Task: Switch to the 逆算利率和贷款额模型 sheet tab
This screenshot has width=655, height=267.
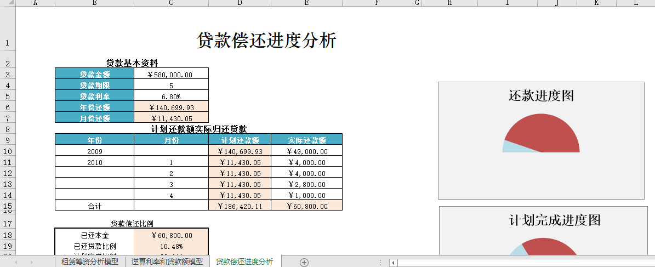Action: click(167, 262)
